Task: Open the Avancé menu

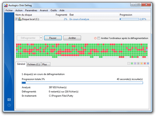Action: (44, 10)
